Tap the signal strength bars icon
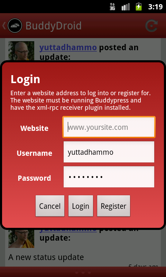The width and height of the screenshot is (166, 277). (x=126, y=7)
